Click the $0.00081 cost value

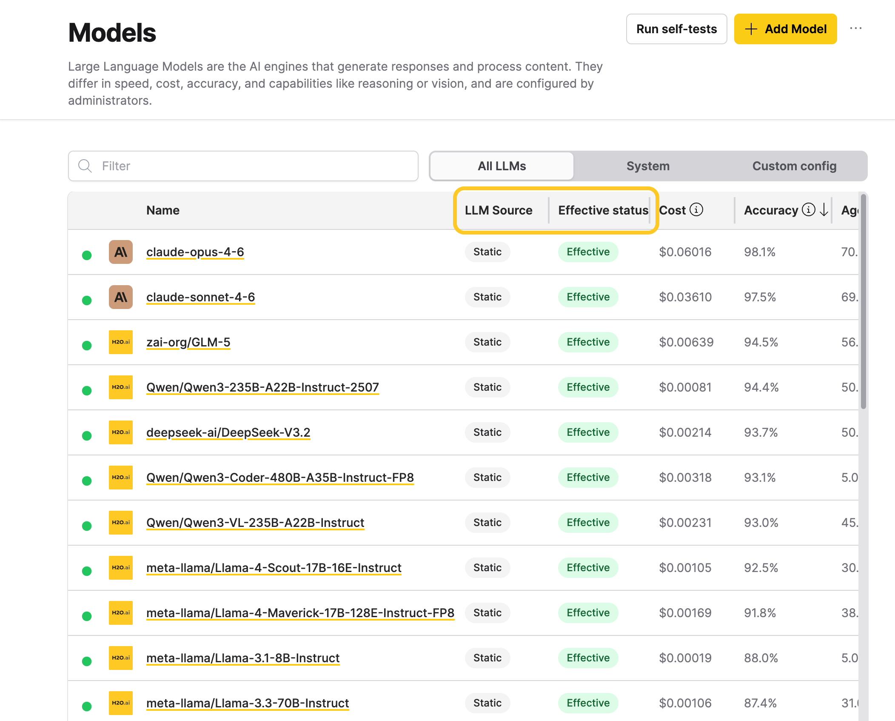point(685,387)
